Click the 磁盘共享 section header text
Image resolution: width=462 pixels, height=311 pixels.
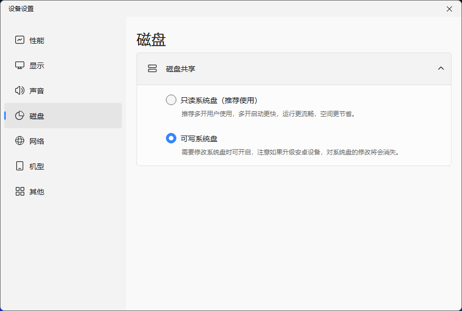(181, 69)
